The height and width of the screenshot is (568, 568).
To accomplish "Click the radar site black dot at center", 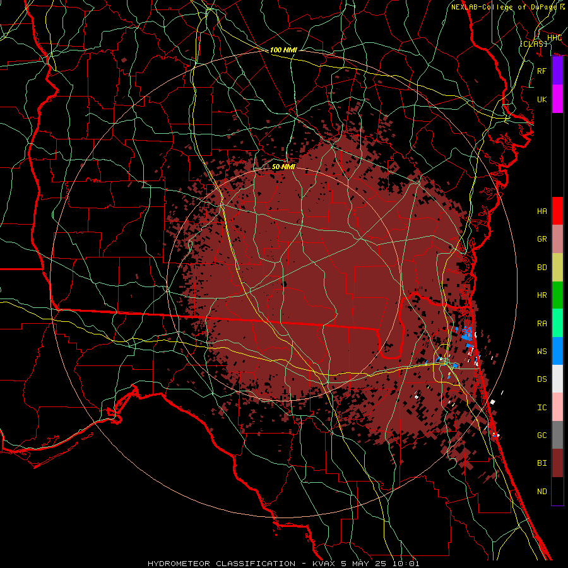I will (284, 285).
